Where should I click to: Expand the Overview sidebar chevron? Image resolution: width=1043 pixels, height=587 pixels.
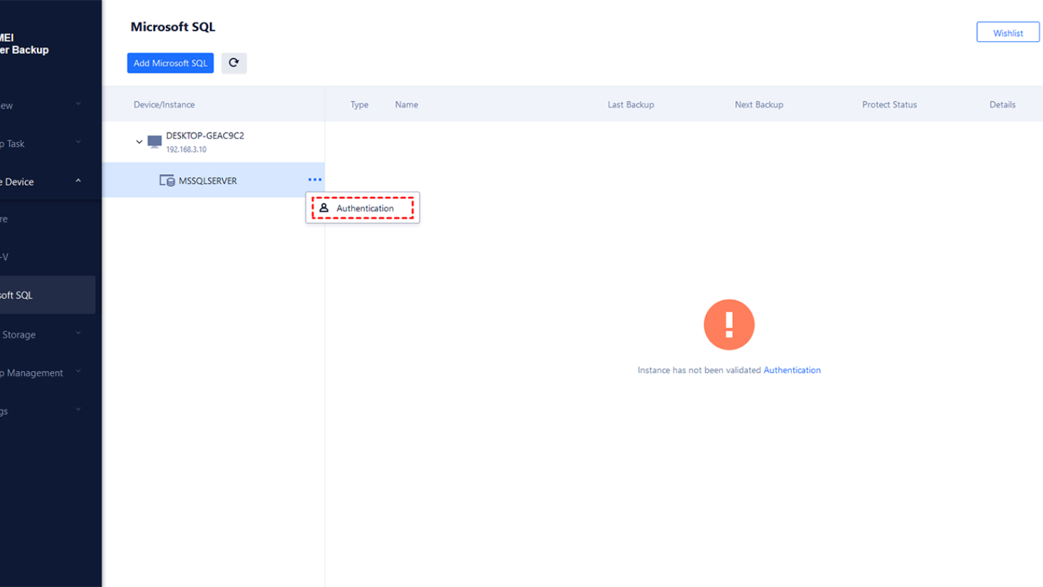pyautogui.click(x=78, y=104)
